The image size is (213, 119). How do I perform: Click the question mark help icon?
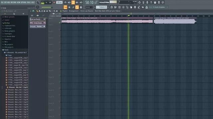click(x=151, y=2)
